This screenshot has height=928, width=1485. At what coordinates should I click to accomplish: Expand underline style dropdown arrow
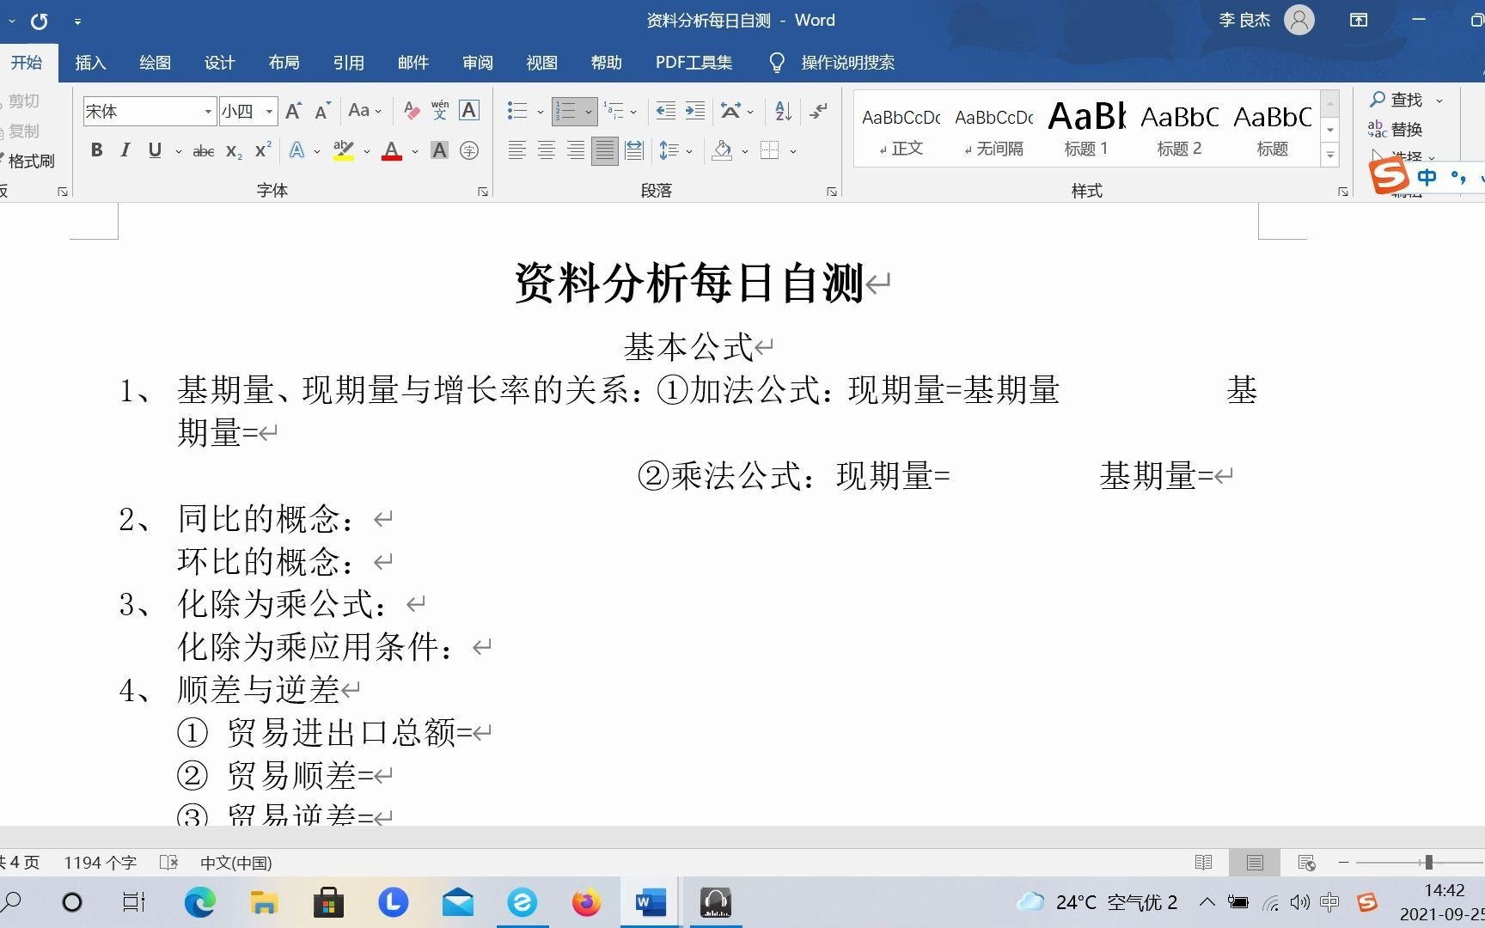[178, 152]
